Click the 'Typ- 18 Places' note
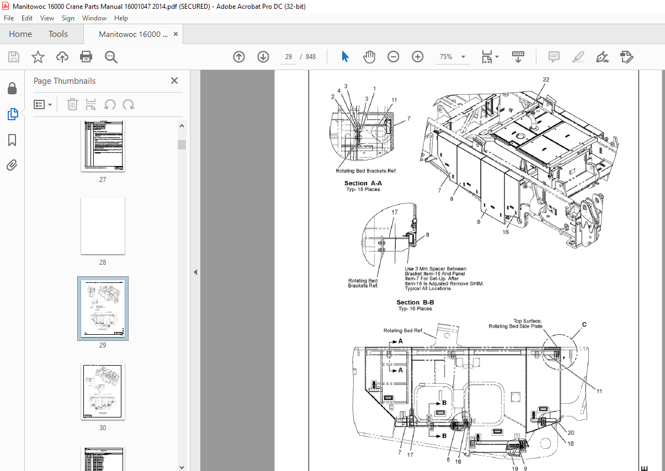This screenshot has width=665, height=471. pos(363,190)
